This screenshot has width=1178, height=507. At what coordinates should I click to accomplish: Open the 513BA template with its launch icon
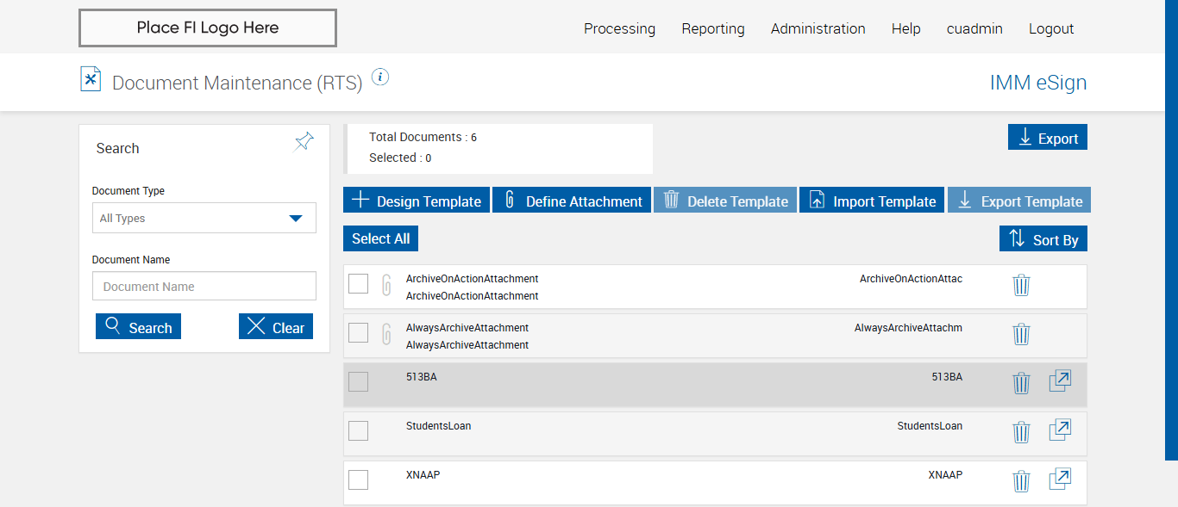(1060, 381)
